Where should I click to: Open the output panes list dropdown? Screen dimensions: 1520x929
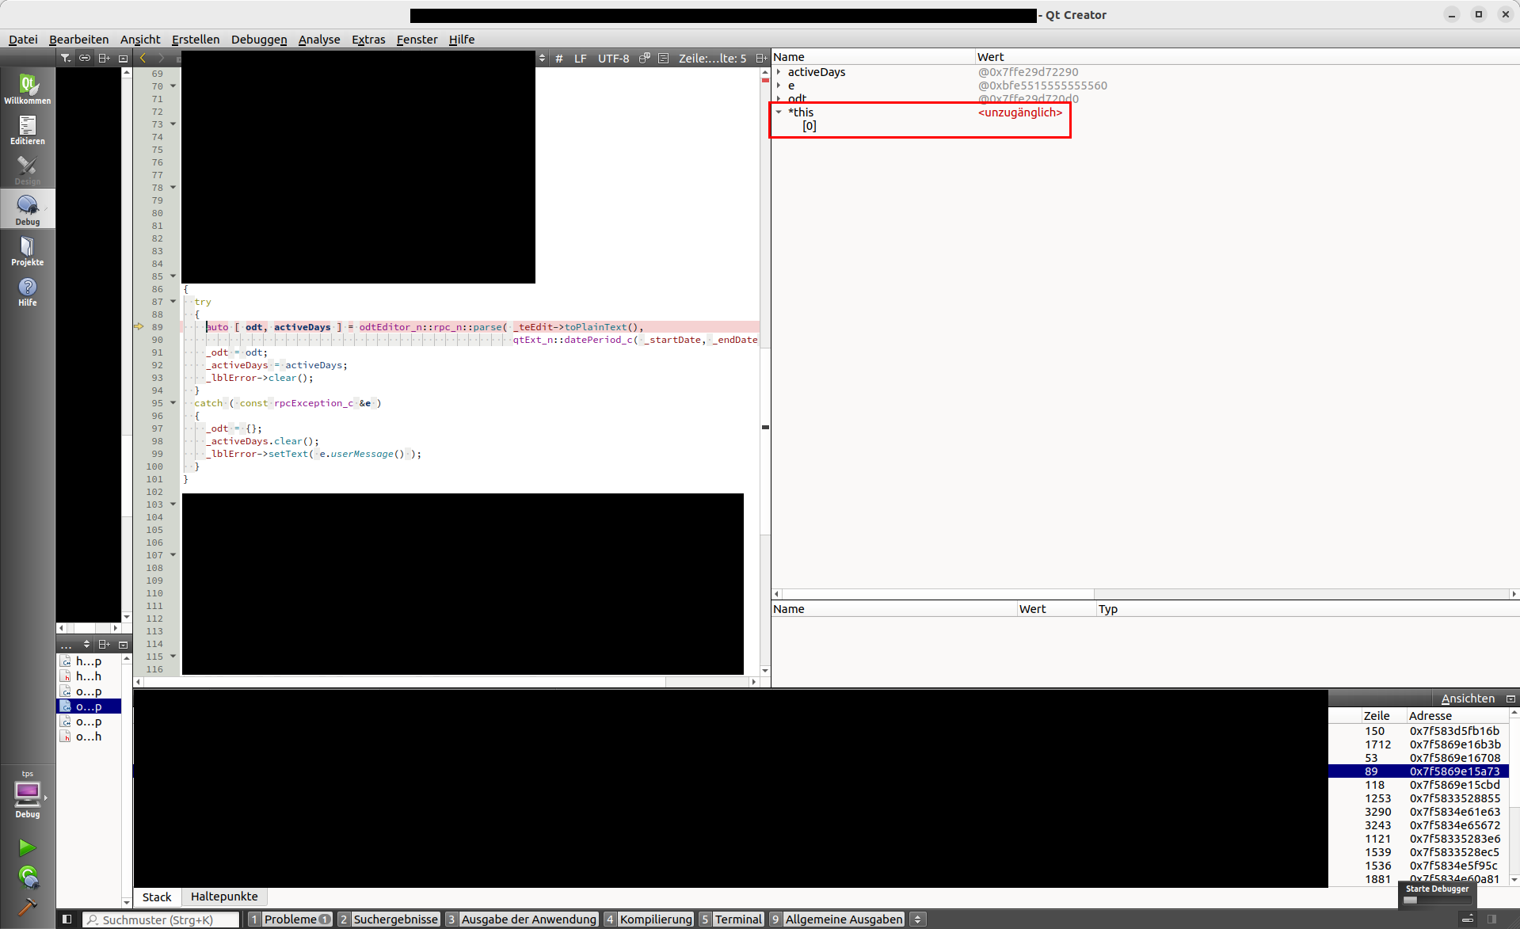tap(917, 919)
